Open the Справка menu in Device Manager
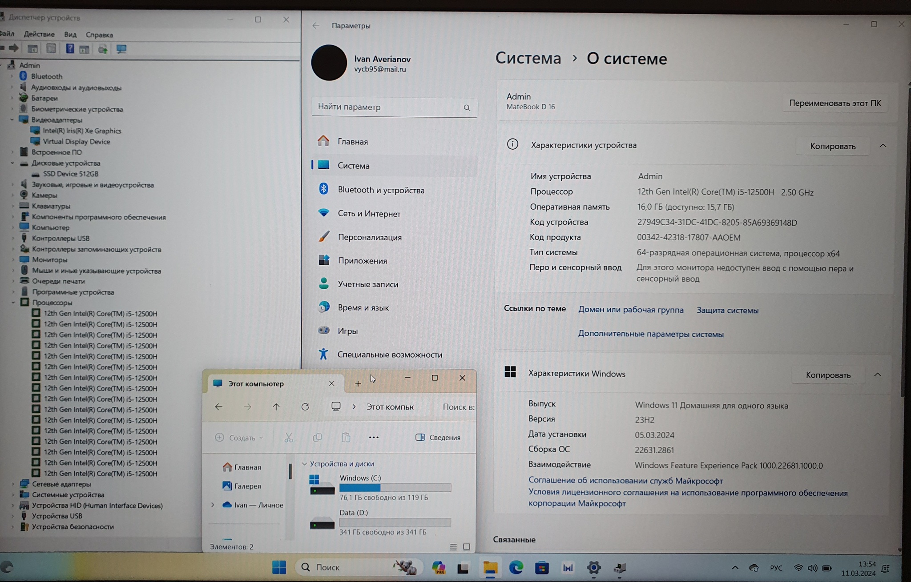 click(99, 35)
